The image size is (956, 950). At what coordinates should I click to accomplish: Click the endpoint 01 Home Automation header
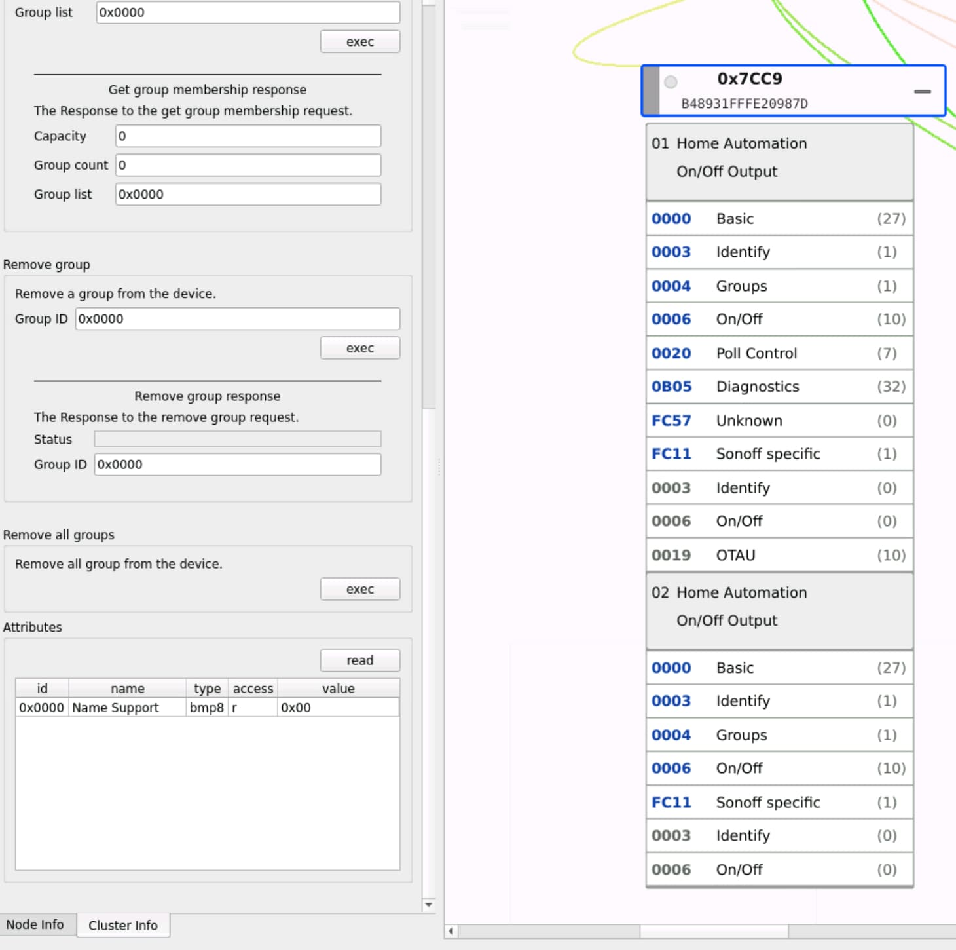(779, 158)
